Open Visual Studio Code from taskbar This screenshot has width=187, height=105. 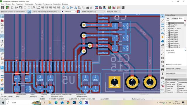click(80, 102)
